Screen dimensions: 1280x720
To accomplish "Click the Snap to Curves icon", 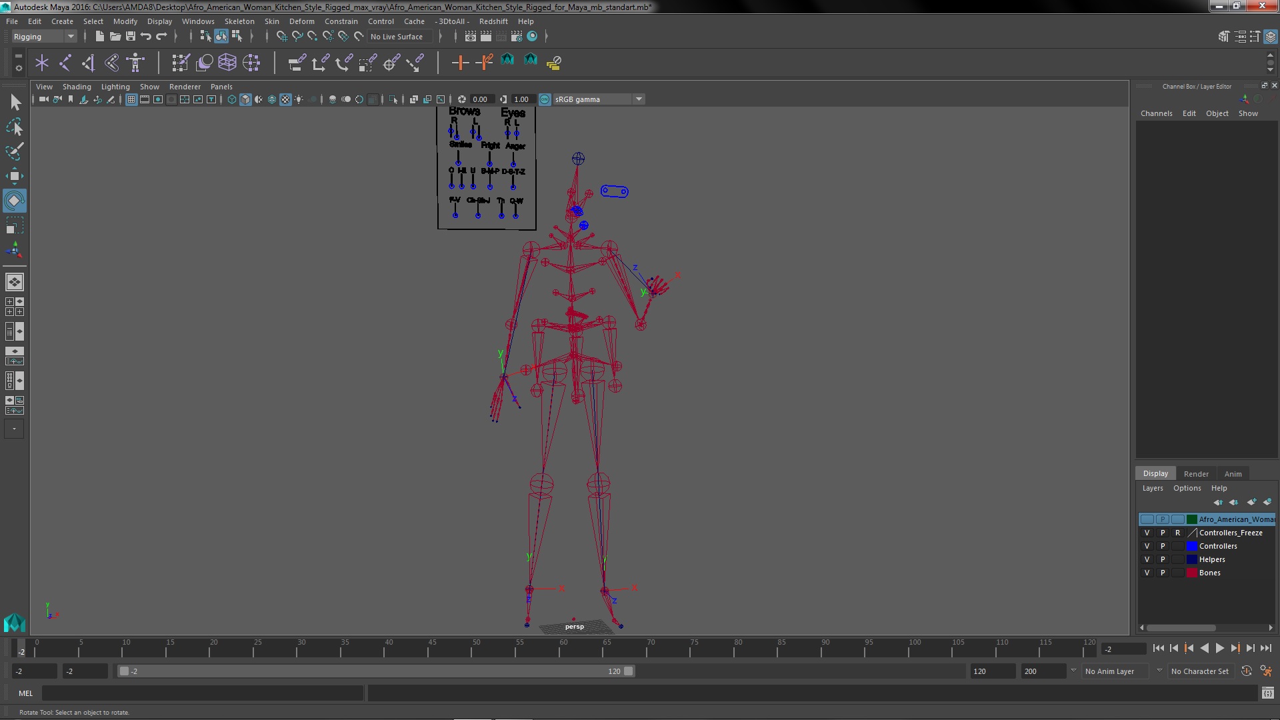I will tap(297, 37).
